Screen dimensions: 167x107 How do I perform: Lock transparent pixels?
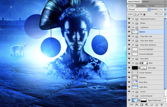135,14
